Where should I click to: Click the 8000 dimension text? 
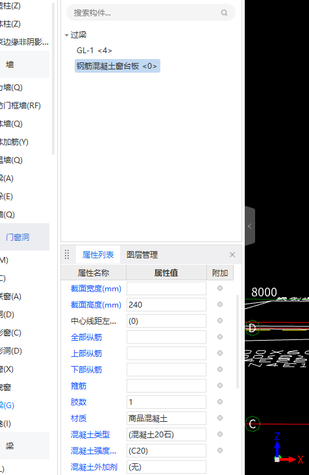[x=264, y=292]
